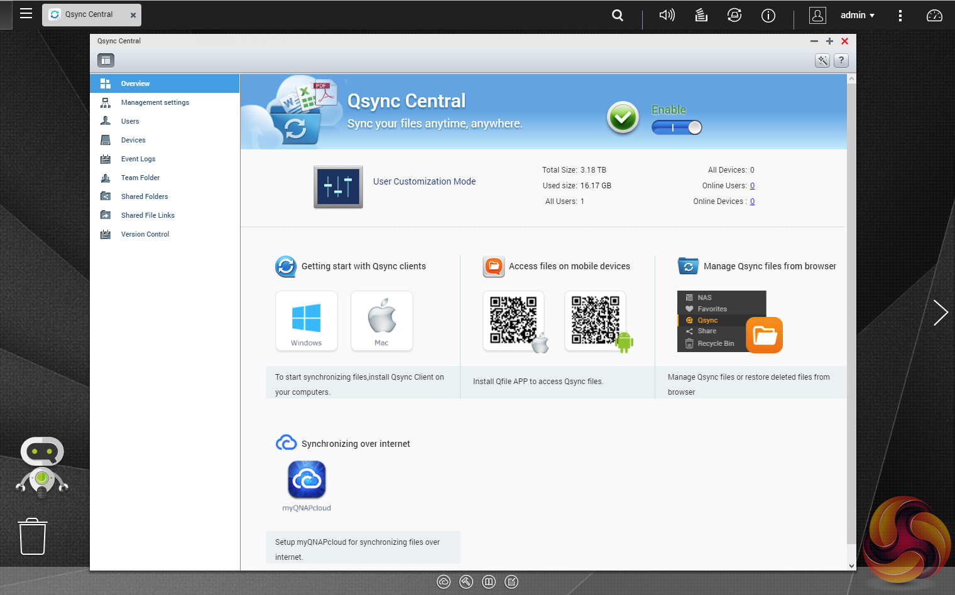Click the Android Qfile QR code
The height and width of the screenshot is (595, 955).
pyautogui.click(x=596, y=321)
